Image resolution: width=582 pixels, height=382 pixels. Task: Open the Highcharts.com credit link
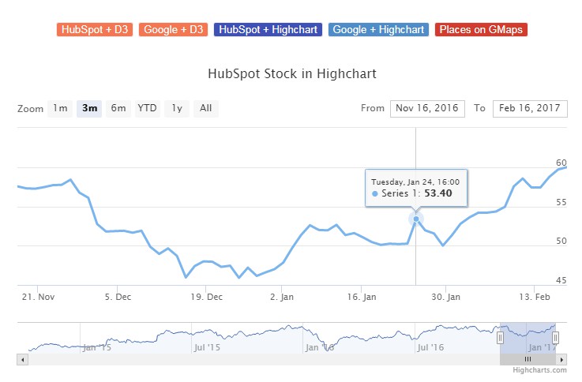(539, 369)
